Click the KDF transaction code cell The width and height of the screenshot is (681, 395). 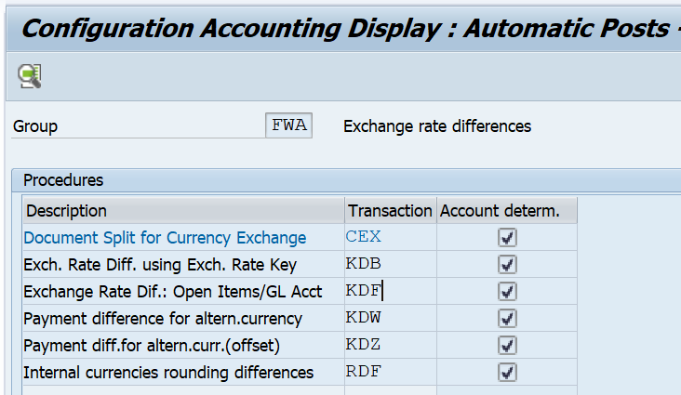pos(389,292)
